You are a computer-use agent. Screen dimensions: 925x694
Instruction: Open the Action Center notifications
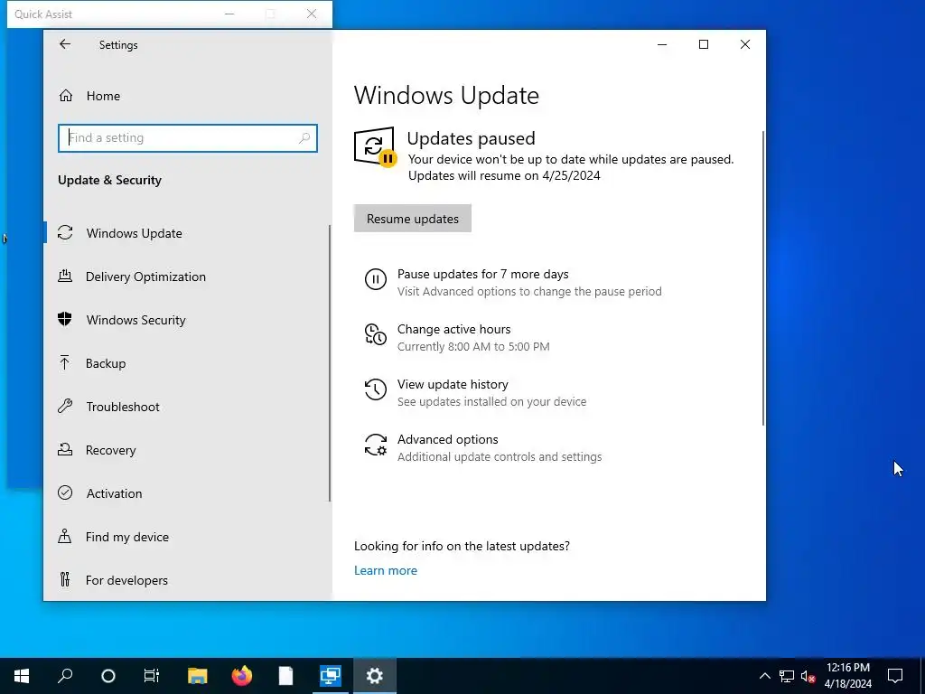[x=895, y=676]
